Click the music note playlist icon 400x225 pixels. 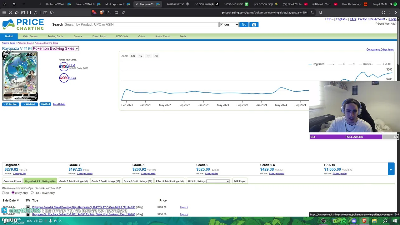(x=35, y=12)
